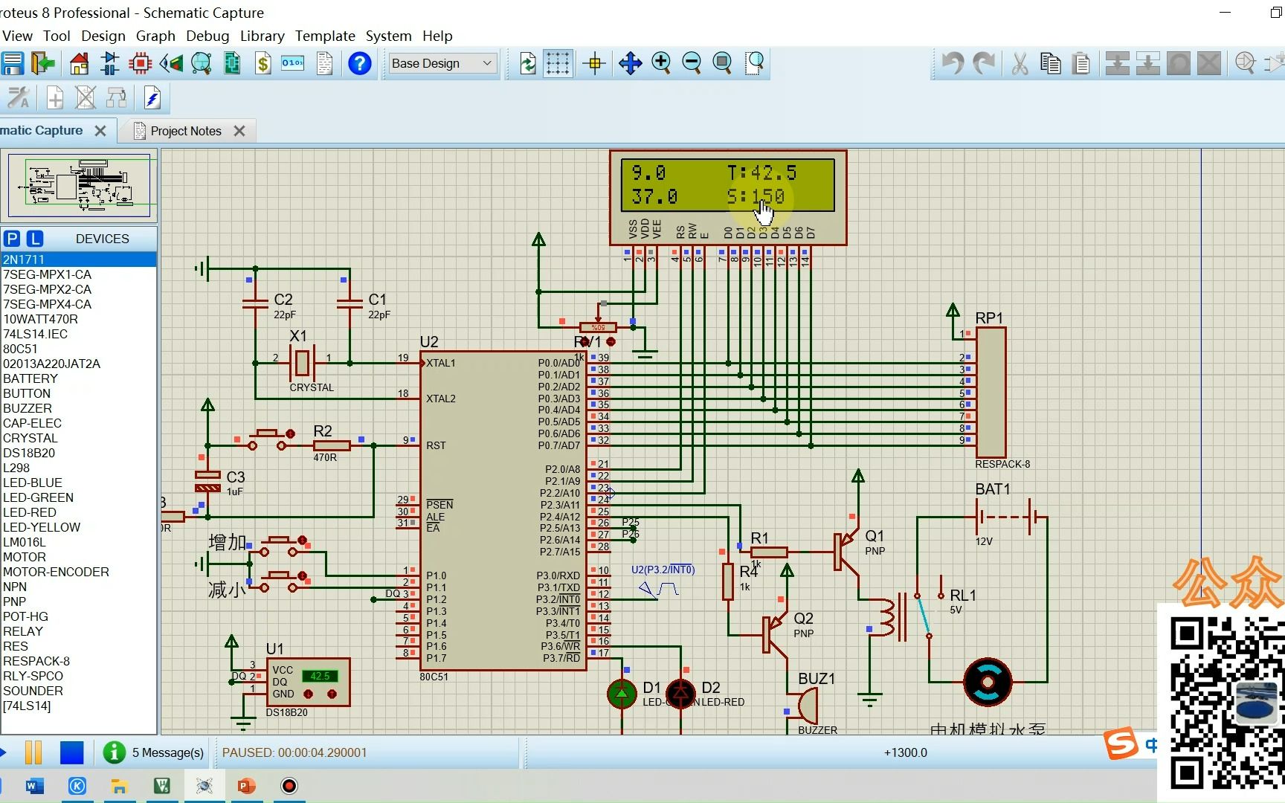The width and height of the screenshot is (1285, 803).
Task: Click the L library manager button
Action: [x=35, y=239]
